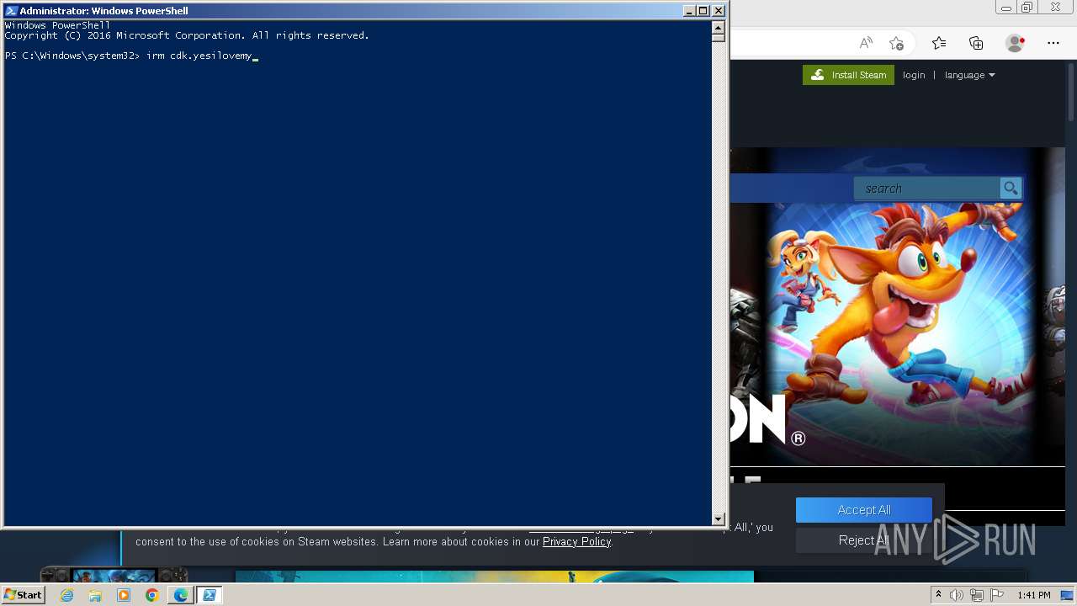
Task: Click the taskbar clock showing 1:41 PM
Action: (1033, 595)
